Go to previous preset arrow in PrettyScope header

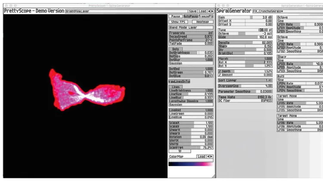(x=209, y=11)
